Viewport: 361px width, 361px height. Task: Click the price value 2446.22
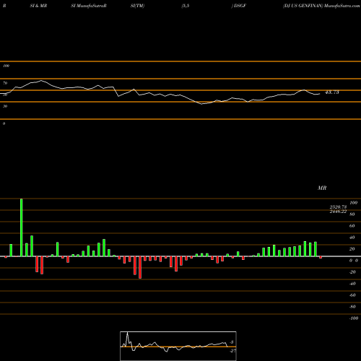point(338,212)
